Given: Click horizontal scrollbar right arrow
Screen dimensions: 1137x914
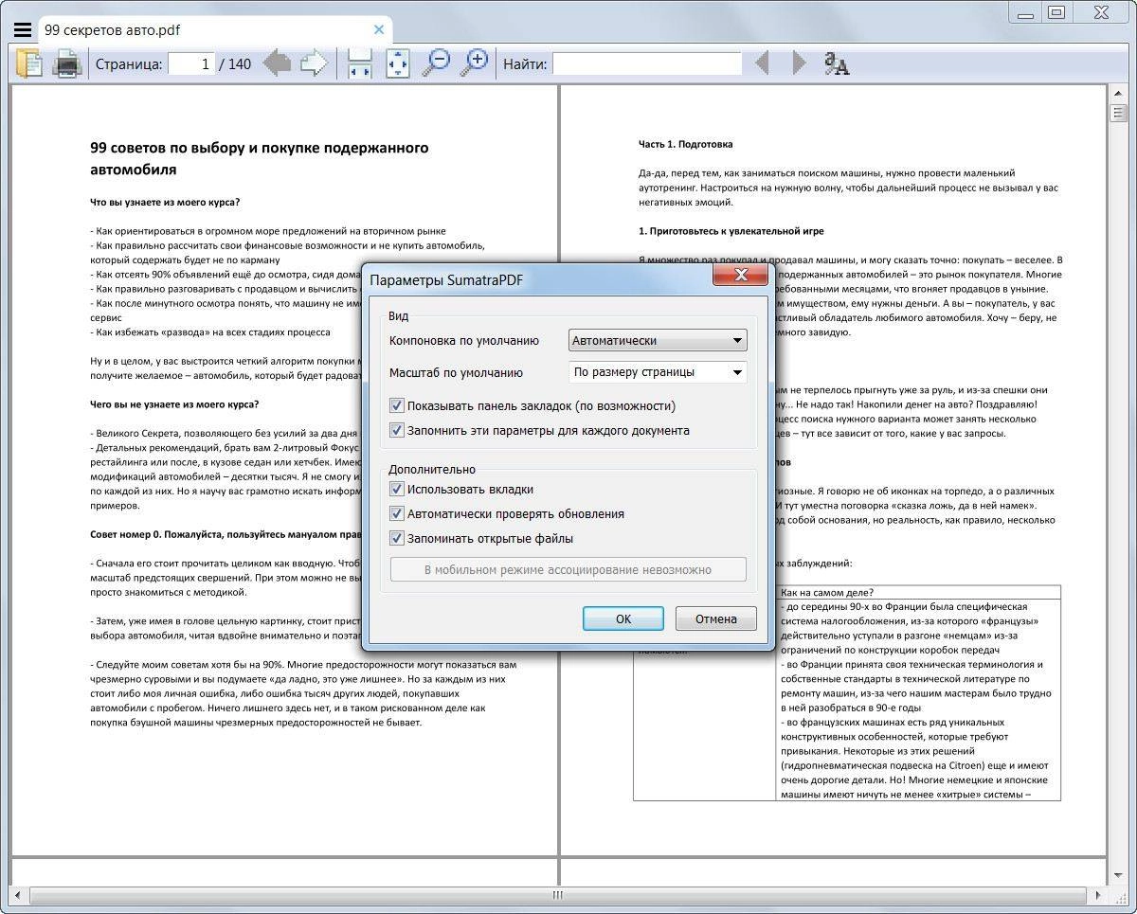Looking at the screenshot, I should tap(1096, 895).
